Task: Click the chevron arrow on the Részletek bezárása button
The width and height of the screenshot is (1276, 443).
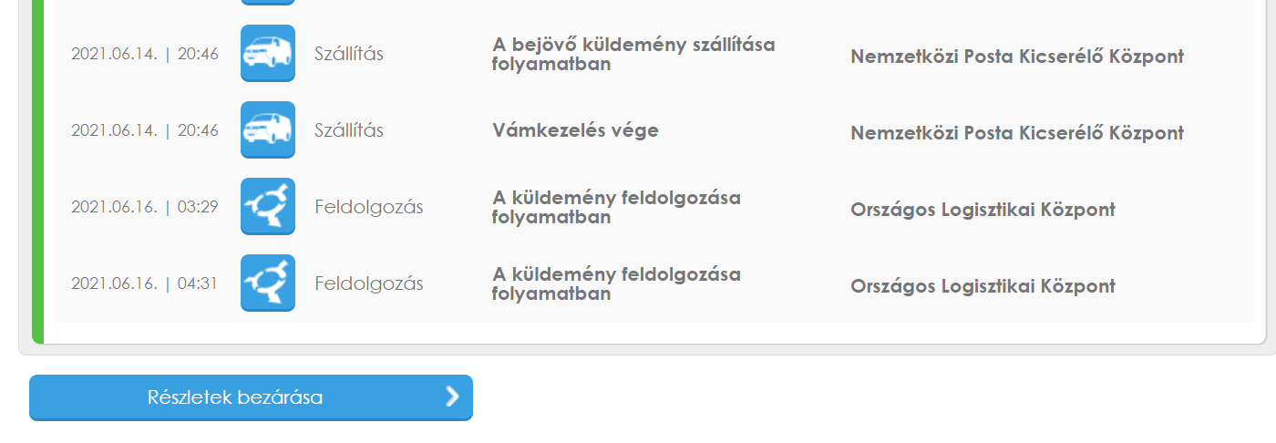Action: (452, 397)
